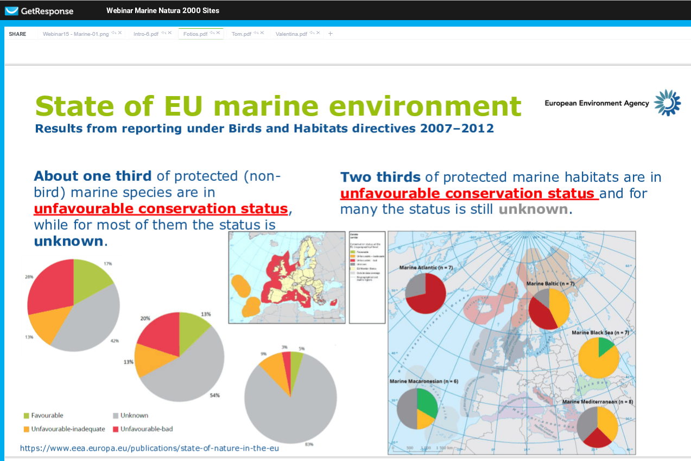Click the reset icon on Valentina.pdf tab
The image size is (691, 461).
pos(312,33)
